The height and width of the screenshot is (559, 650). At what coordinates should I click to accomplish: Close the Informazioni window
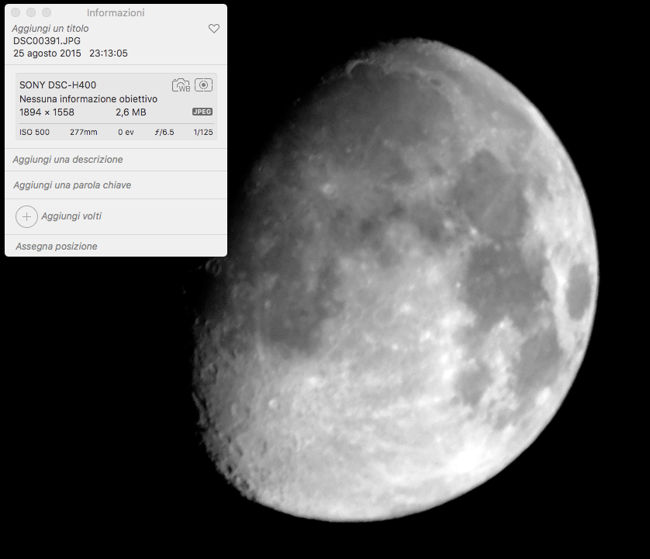click(x=16, y=13)
